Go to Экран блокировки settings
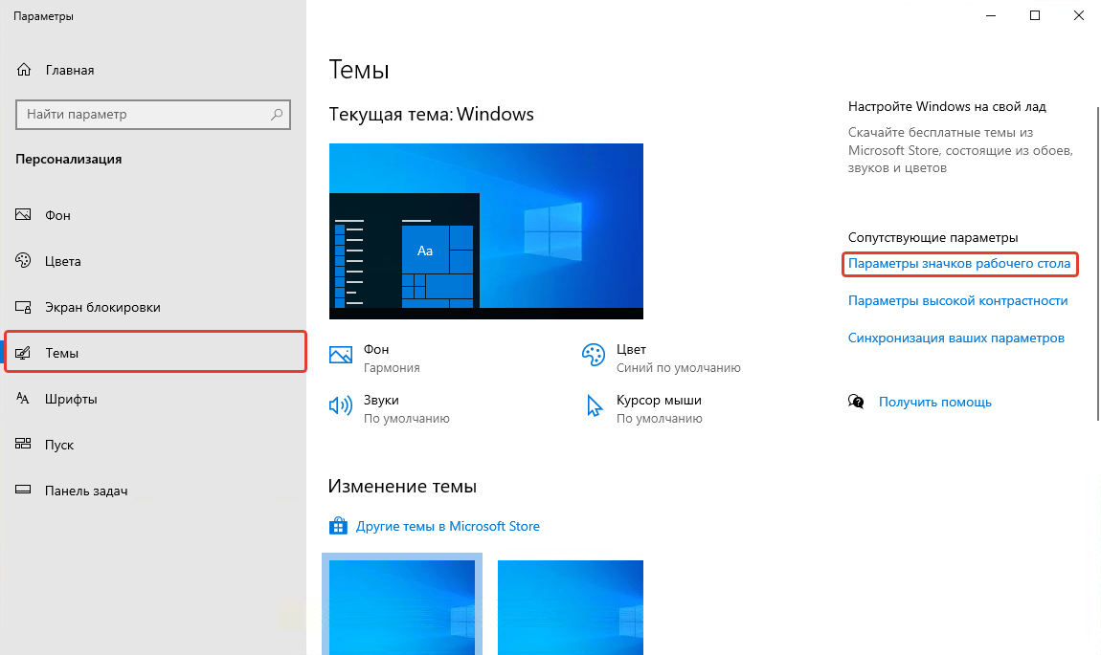 [154, 307]
